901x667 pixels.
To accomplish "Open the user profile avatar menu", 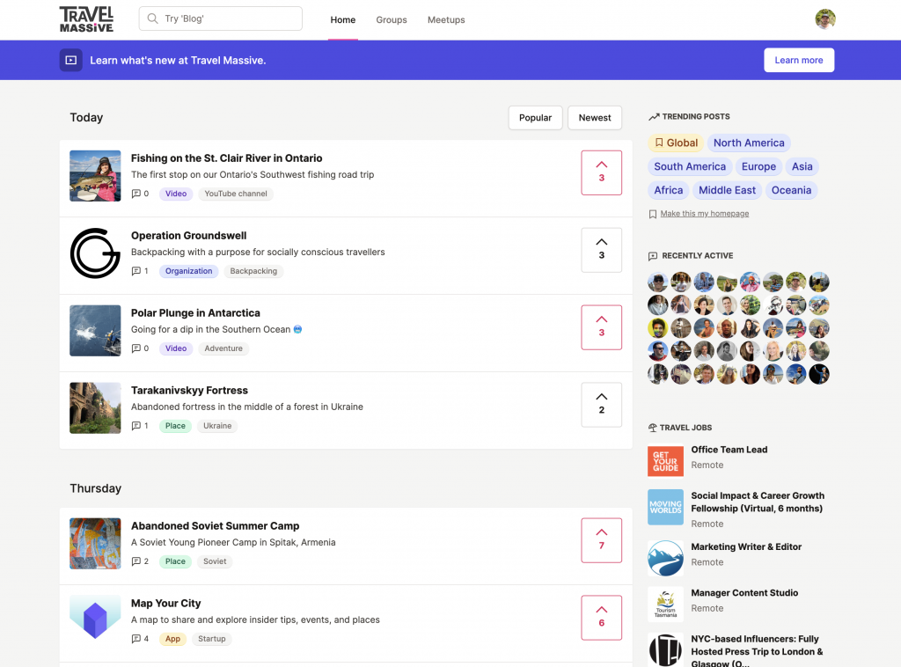I will click(825, 19).
